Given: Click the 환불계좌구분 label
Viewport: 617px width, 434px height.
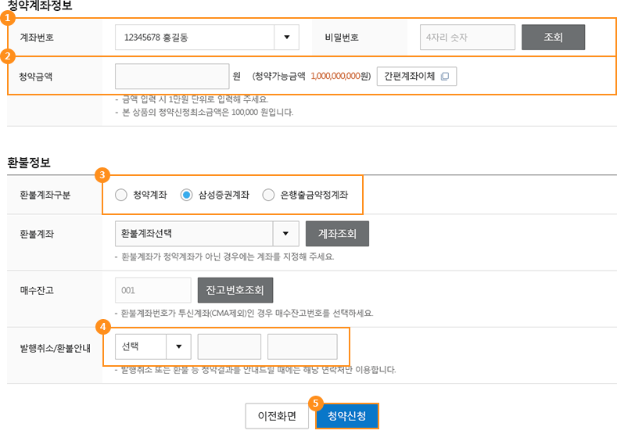Looking at the screenshot, I should (45, 195).
